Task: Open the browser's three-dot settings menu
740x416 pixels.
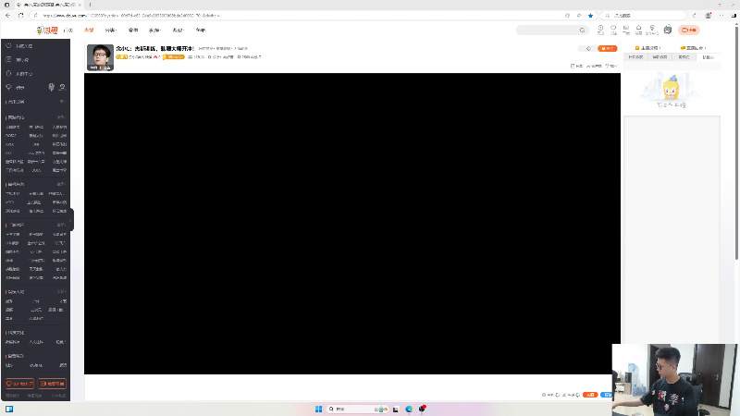Action: click(x=721, y=16)
